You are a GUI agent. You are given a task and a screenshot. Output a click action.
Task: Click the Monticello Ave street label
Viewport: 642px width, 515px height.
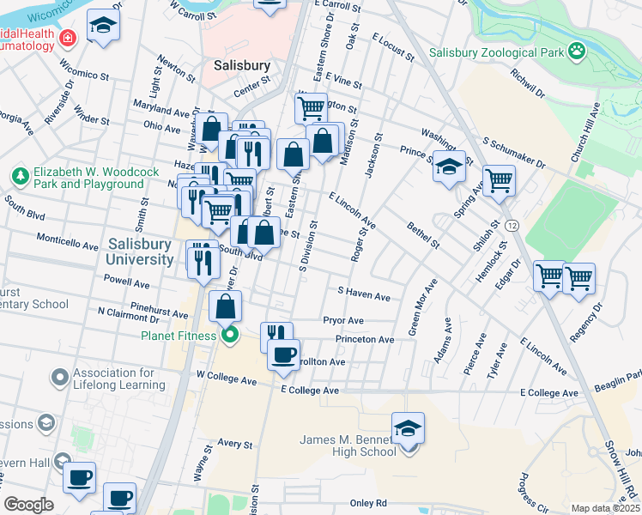coord(68,241)
